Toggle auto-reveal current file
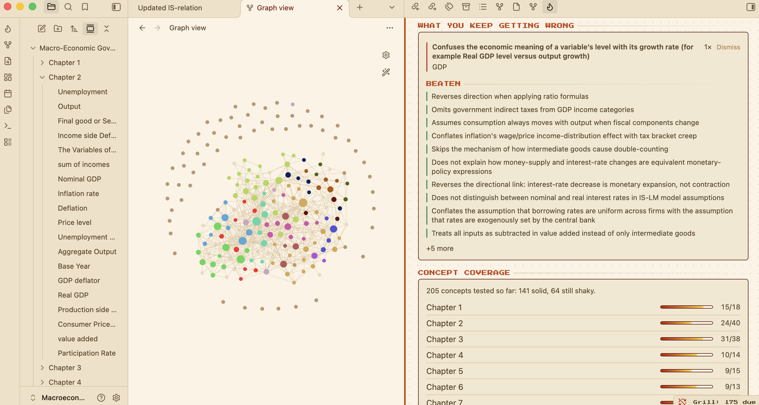759x405 pixels. tap(90, 29)
